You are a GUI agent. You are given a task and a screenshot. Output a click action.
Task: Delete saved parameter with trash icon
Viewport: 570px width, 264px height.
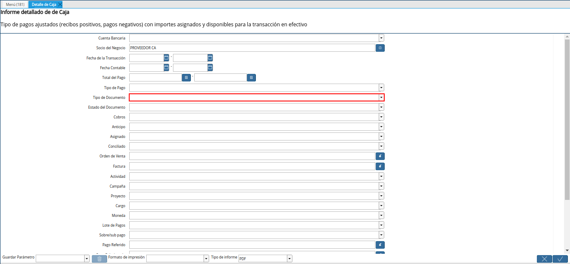(x=99, y=258)
